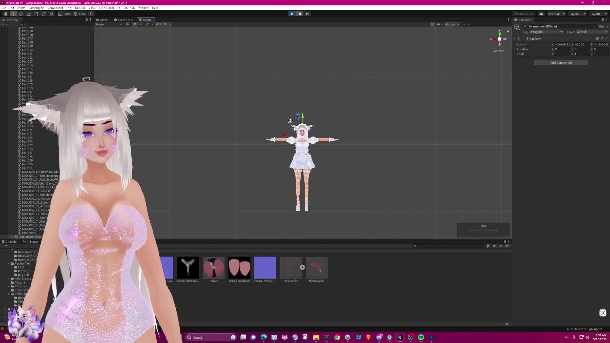Adjust the asset thumbnail size slider
Screen dimensions: 610x343
506,324
